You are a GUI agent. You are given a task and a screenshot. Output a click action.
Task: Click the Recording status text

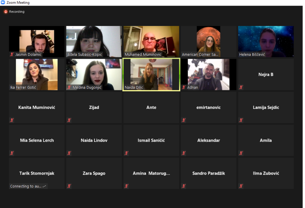point(17,12)
